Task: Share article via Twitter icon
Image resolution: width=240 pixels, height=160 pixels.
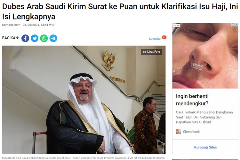Action: (35, 38)
